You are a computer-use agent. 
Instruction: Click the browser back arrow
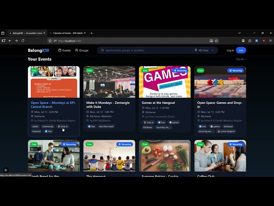coord(10,41)
